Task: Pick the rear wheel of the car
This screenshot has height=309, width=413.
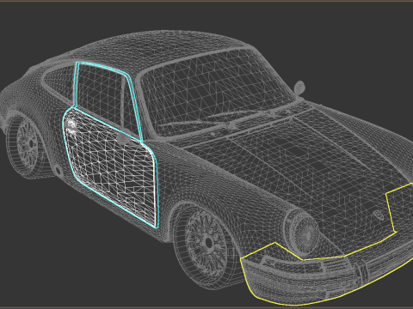Action: pos(27,146)
